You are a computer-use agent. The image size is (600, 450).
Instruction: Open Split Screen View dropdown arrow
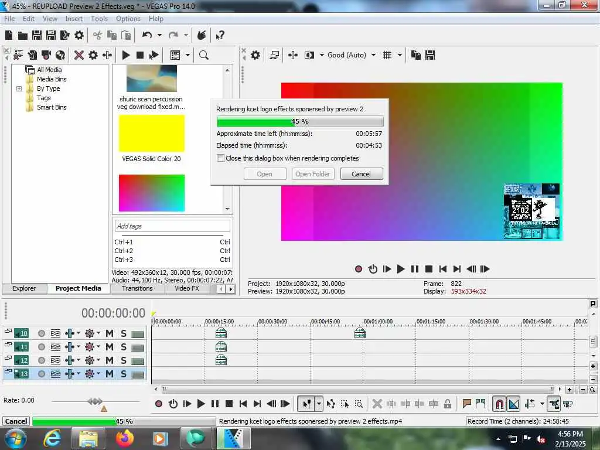click(x=322, y=55)
